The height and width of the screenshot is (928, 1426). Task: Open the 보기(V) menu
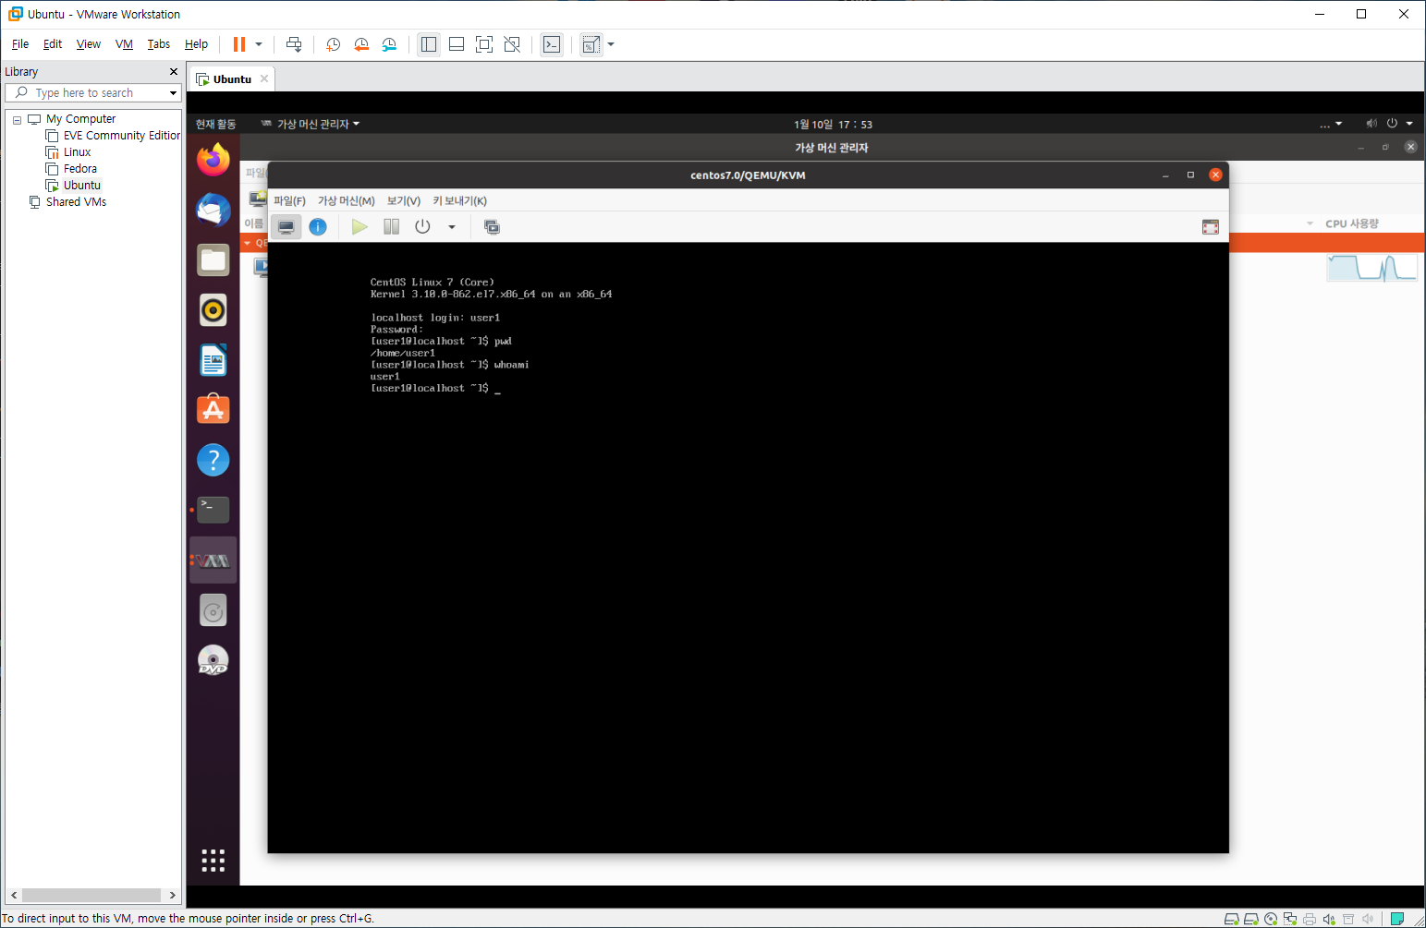coord(404,201)
